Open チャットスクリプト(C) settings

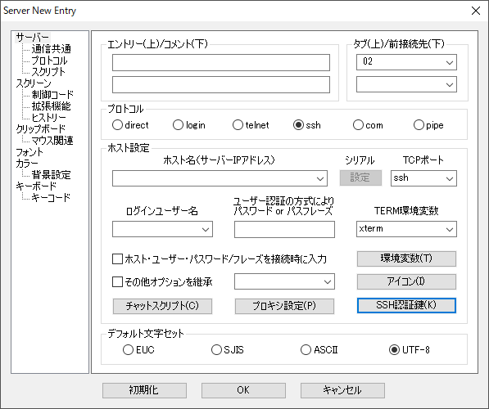coord(162,306)
